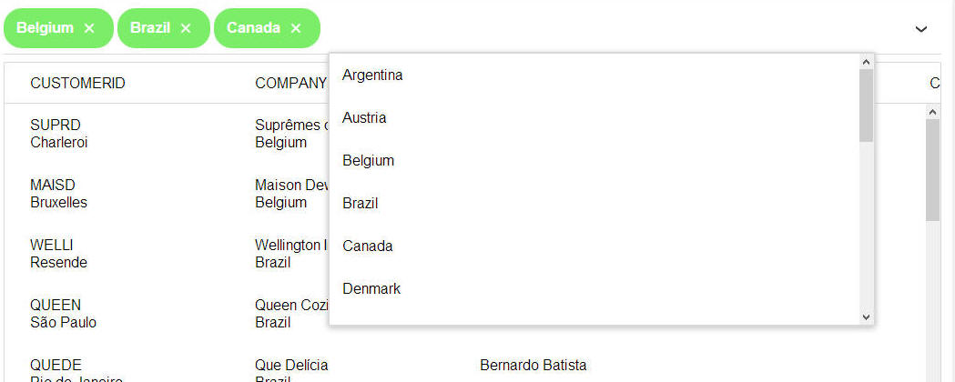This screenshot has width=955, height=382.
Task: Choose Brazil in the dropdown list
Action: 594,203
